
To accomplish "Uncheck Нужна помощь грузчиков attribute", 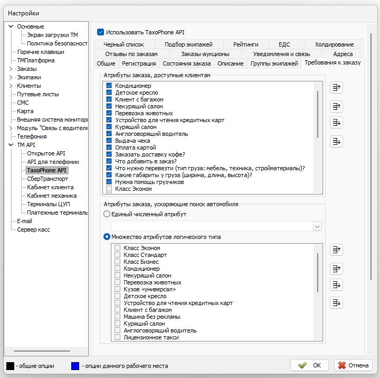I will pos(109,181).
